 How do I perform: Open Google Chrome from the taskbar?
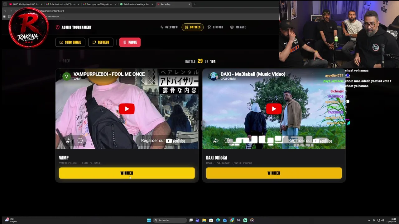(x=232, y=220)
